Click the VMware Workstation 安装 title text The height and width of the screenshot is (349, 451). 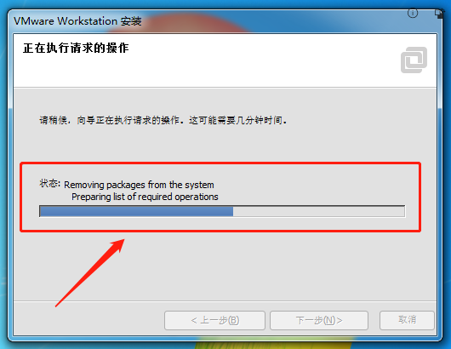click(77, 21)
